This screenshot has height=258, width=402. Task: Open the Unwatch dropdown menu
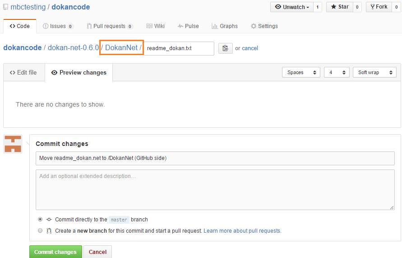(292, 7)
